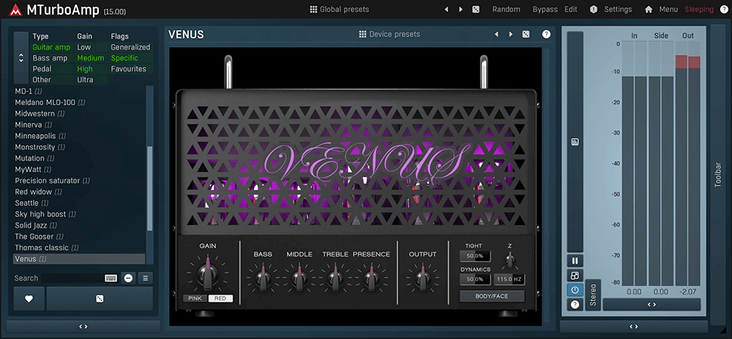
Task: Pick random device with dice button
Action: (100, 299)
